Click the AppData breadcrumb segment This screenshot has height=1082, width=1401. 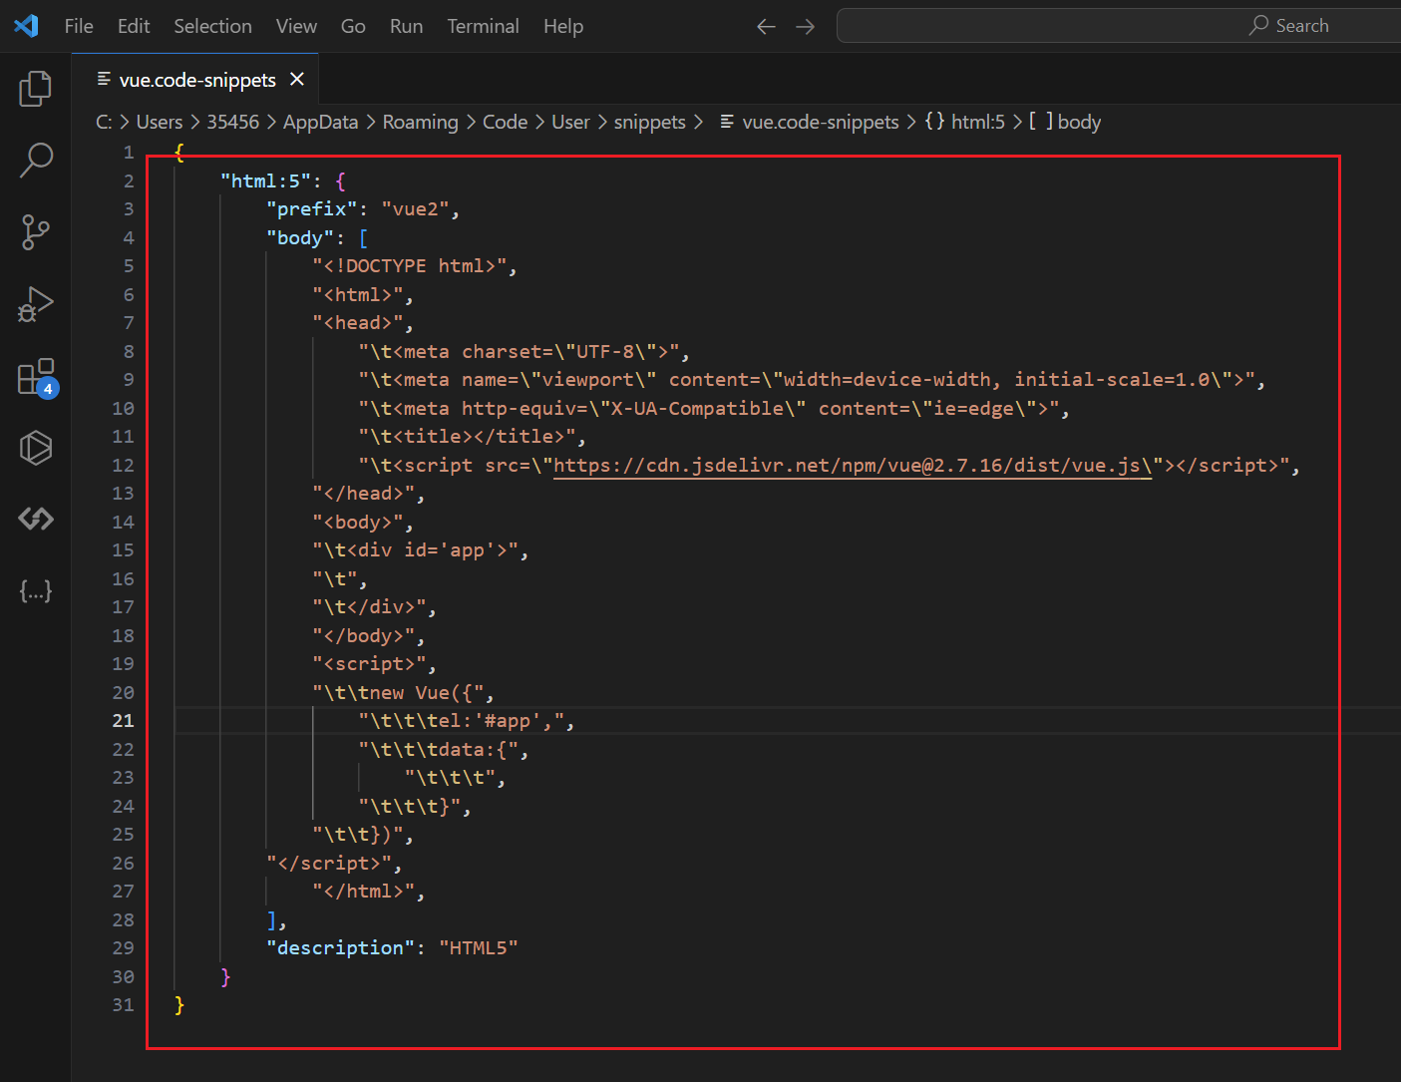tap(320, 122)
